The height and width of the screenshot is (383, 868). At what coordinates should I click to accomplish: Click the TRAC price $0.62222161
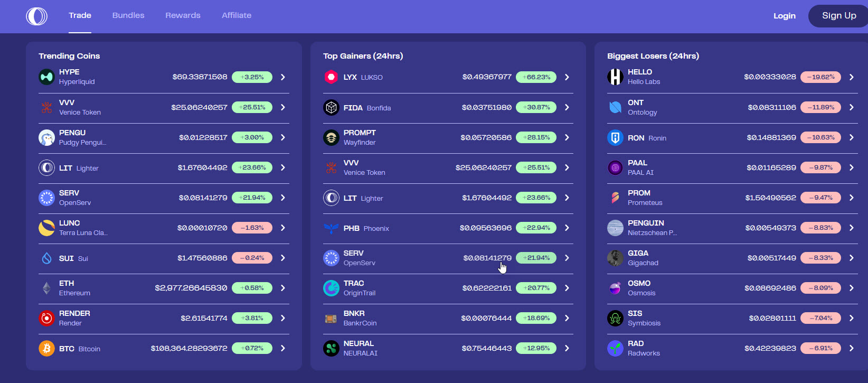487,288
